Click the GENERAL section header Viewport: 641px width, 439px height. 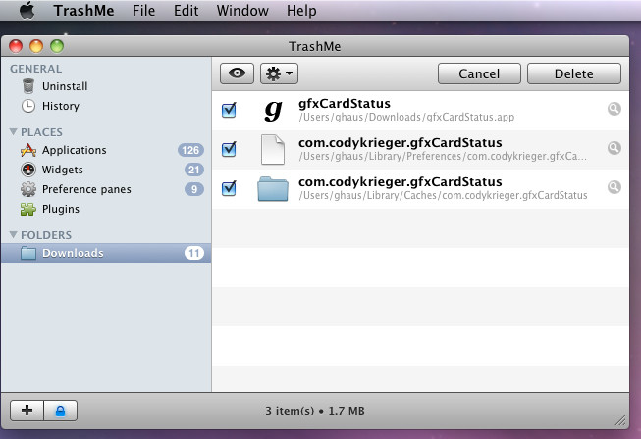(x=36, y=69)
